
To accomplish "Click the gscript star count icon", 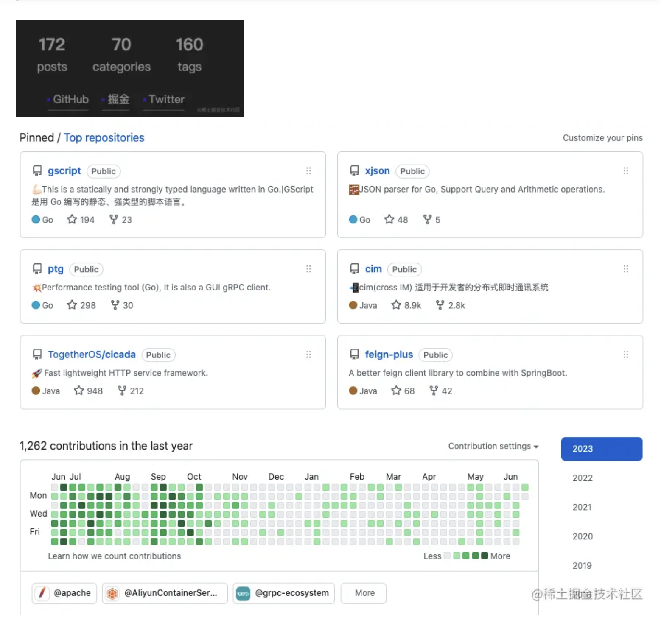I will click(72, 219).
